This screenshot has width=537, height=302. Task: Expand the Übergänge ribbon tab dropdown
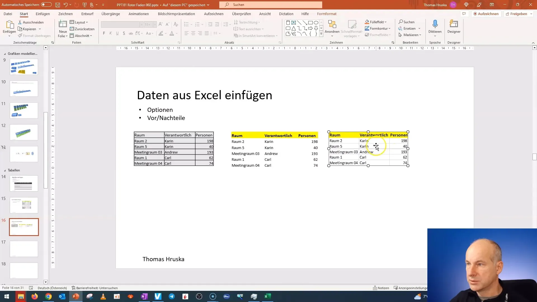pyautogui.click(x=110, y=14)
